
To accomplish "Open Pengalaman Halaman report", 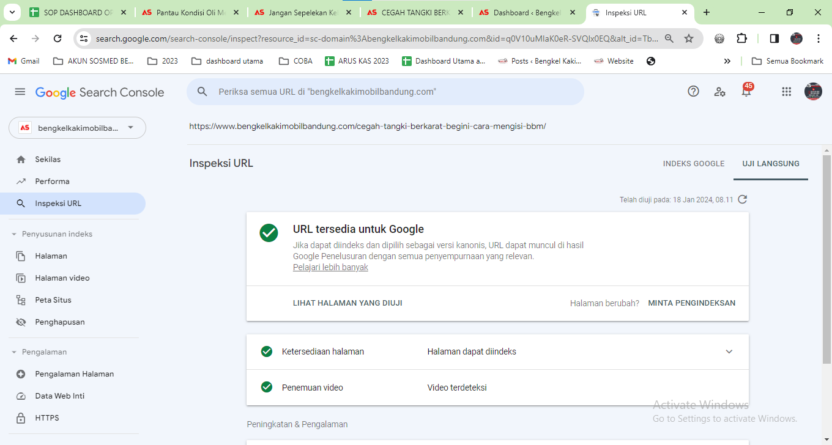I will tap(73, 373).
